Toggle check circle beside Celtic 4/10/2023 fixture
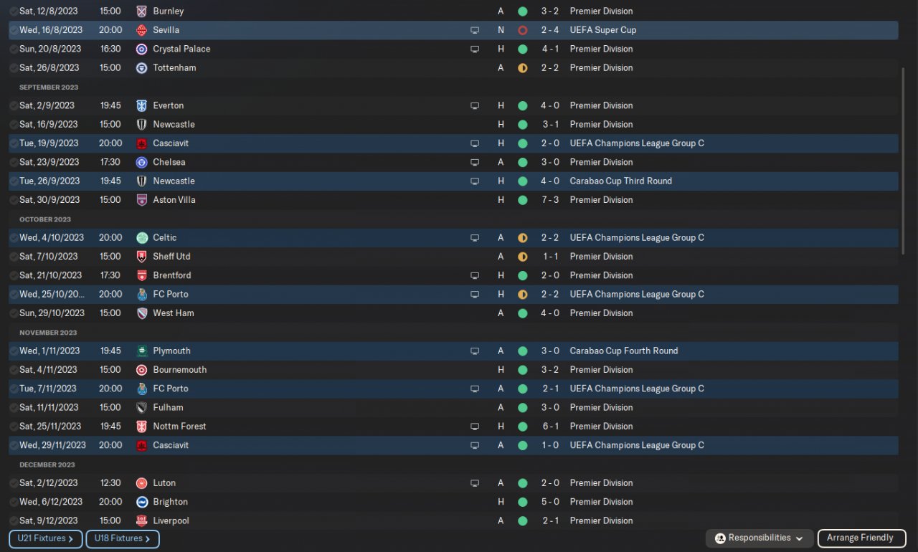This screenshot has height=552, width=918. point(14,237)
